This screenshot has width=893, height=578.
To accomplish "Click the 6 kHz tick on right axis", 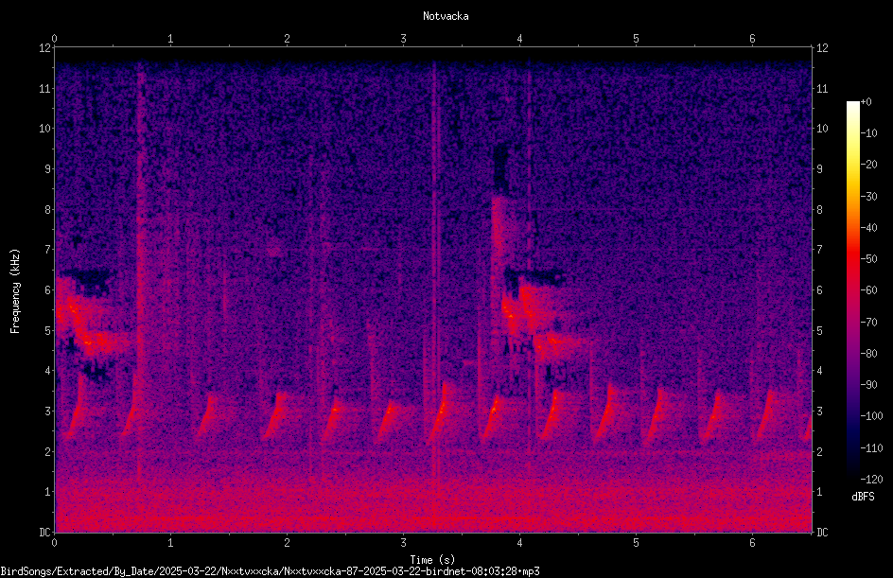I will pos(819,290).
